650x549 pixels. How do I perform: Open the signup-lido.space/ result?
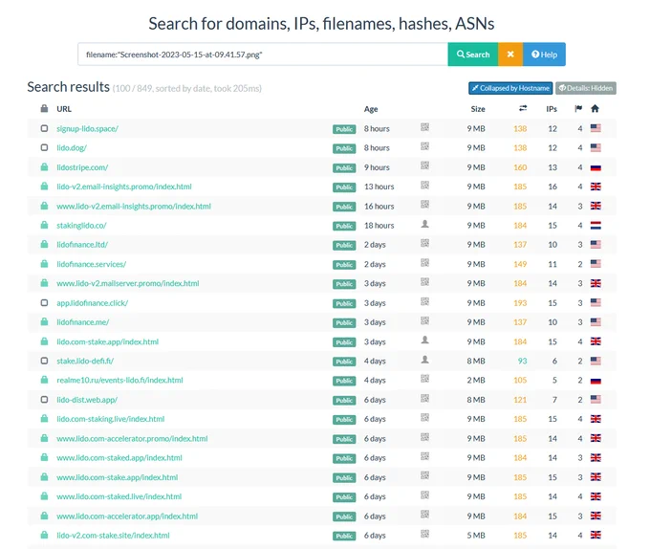tap(88, 128)
